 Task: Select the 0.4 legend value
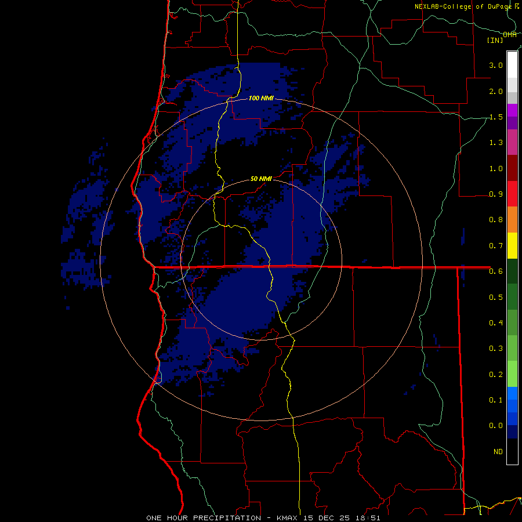[x=496, y=322]
